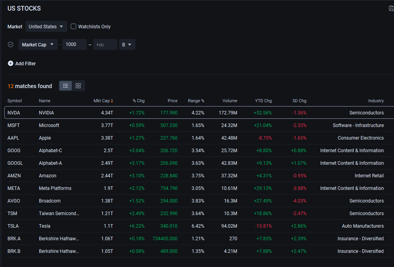Open the B unit selector dropdown
Viewport: 394px width, 267px height.
point(127,44)
